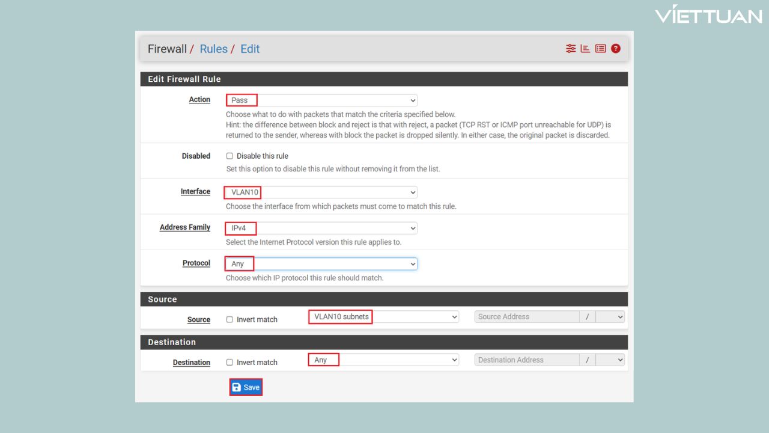Expand the Protocol dropdown set to Any
The width and height of the screenshot is (769, 433).
(x=321, y=264)
